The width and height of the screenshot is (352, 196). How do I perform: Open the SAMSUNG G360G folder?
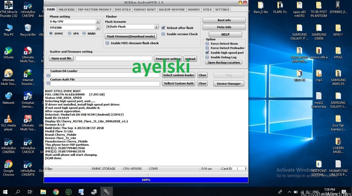coord(319,32)
